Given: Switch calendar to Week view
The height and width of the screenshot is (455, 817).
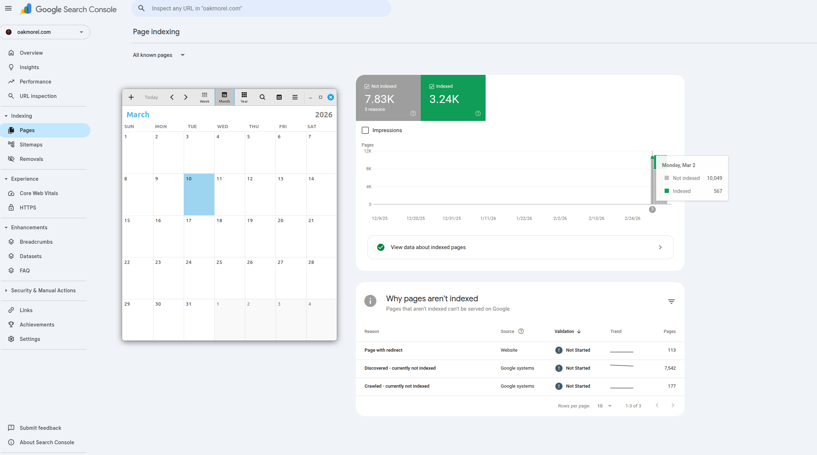Looking at the screenshot, I should click(205, 97).
